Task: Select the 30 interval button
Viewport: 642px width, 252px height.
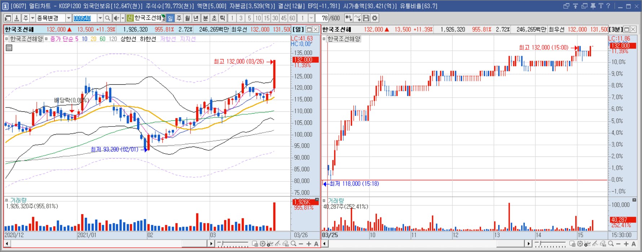Action: point(275,18)
